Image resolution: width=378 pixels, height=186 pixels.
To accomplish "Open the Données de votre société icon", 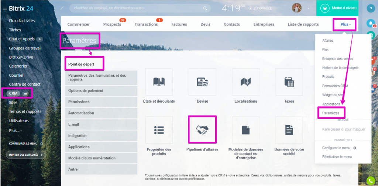I will [289, 130].
